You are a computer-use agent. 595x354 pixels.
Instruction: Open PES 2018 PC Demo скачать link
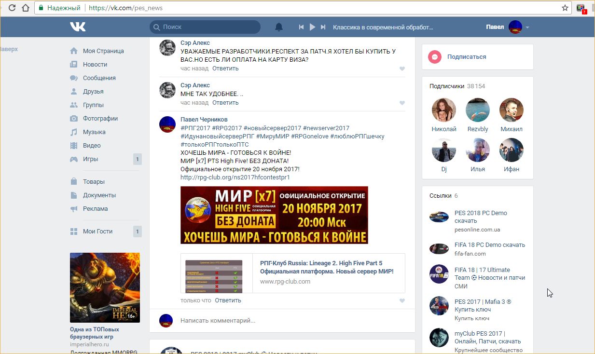tap(481, 217)
